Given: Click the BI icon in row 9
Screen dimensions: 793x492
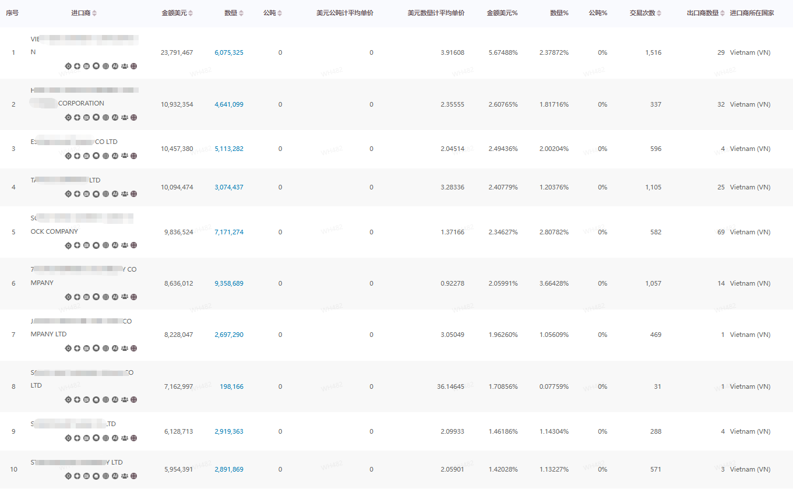Looking at the screenshot, I should [x=87, y=438].
